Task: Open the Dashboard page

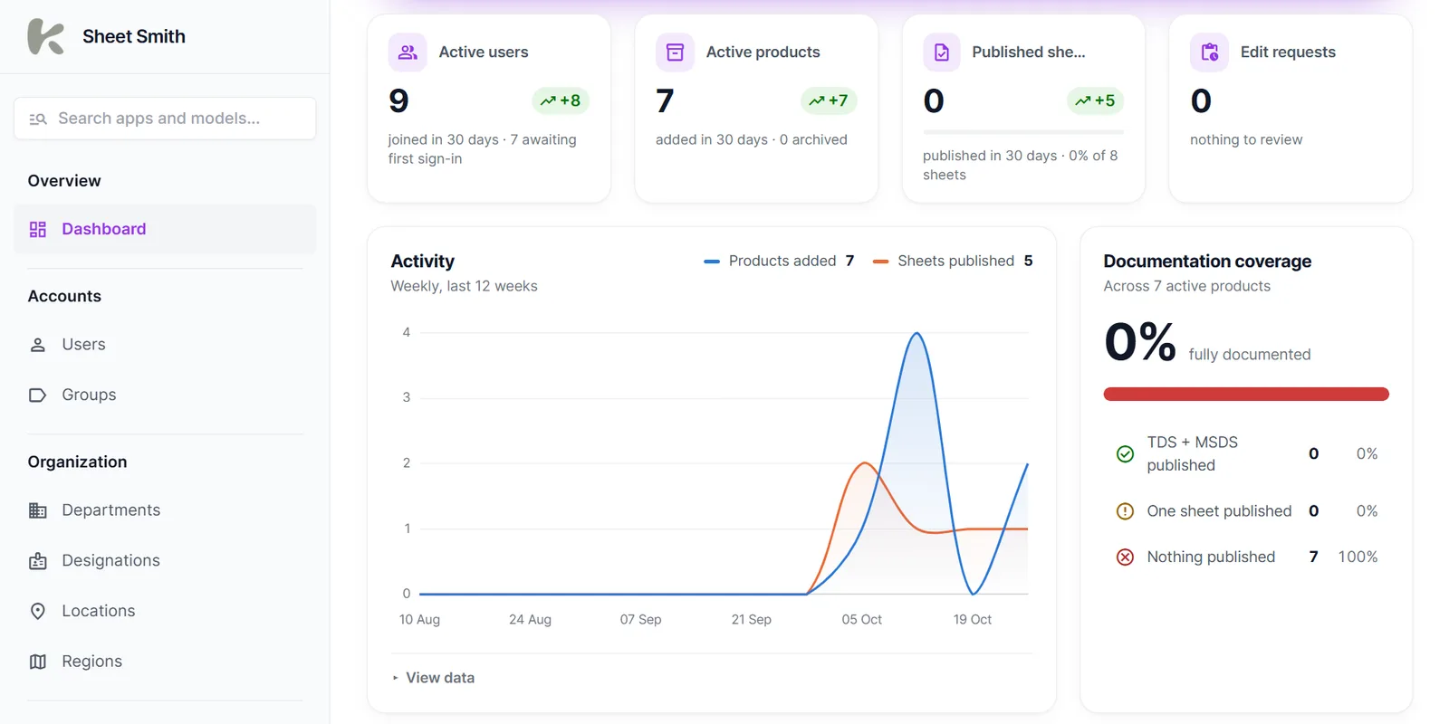Action: click(165, 229)
